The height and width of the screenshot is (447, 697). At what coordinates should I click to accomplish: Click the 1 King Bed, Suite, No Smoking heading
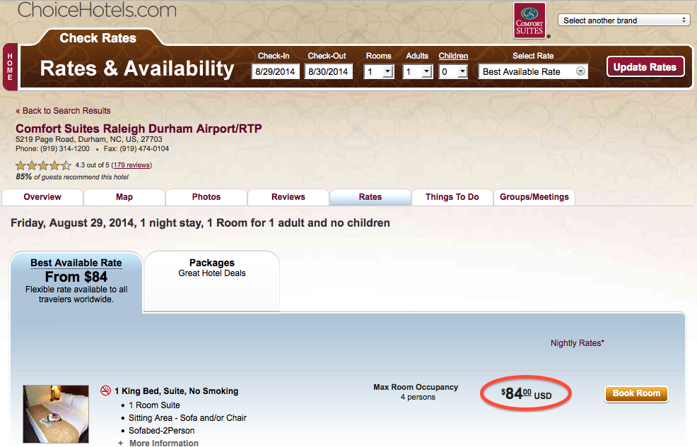(x=177, y=391)
